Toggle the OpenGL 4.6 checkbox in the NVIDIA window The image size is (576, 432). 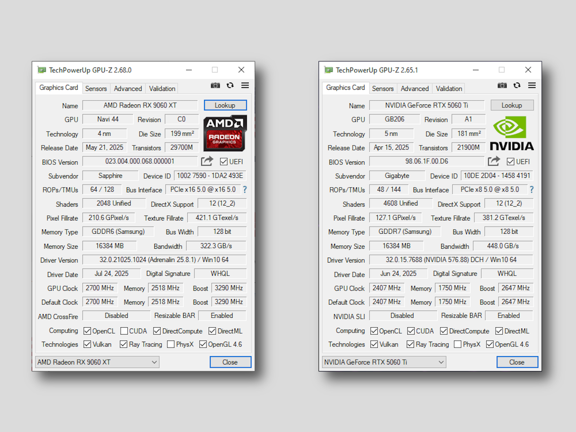(490, 345)
